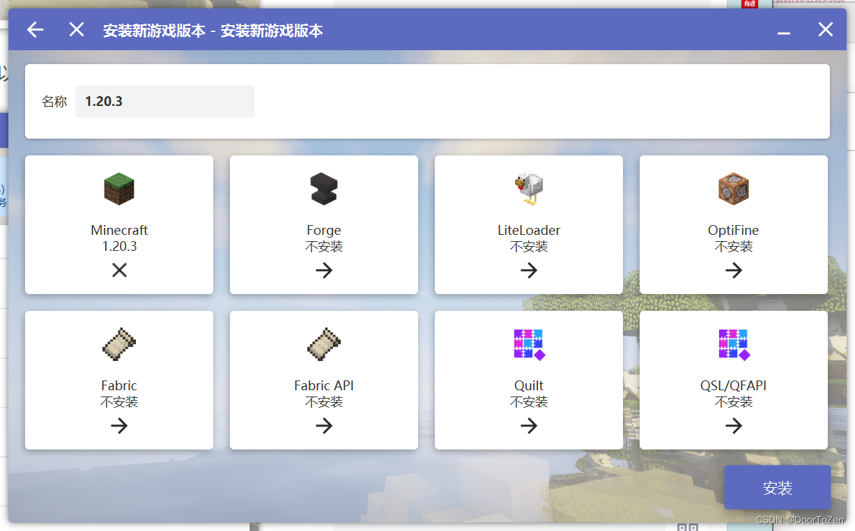
Task: Remove Minecraft 1.20.3 selection with X
Action: [x=119, y=270]
